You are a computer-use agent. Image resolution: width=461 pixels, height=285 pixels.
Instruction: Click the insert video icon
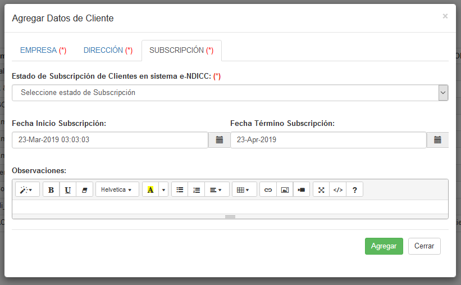302,190
